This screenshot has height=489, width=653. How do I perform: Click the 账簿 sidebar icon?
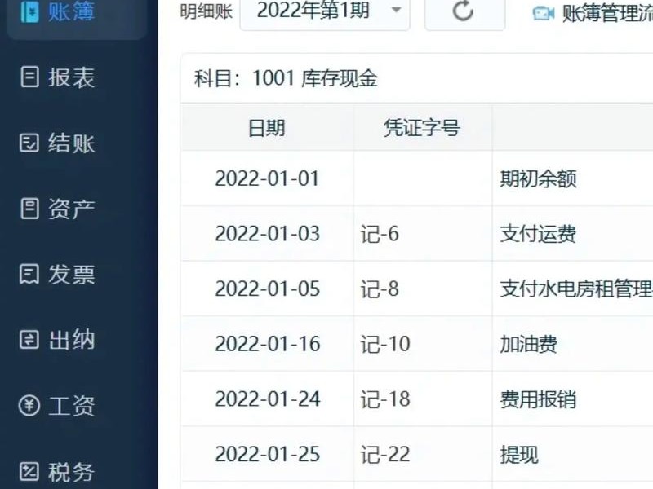point(29,11)
